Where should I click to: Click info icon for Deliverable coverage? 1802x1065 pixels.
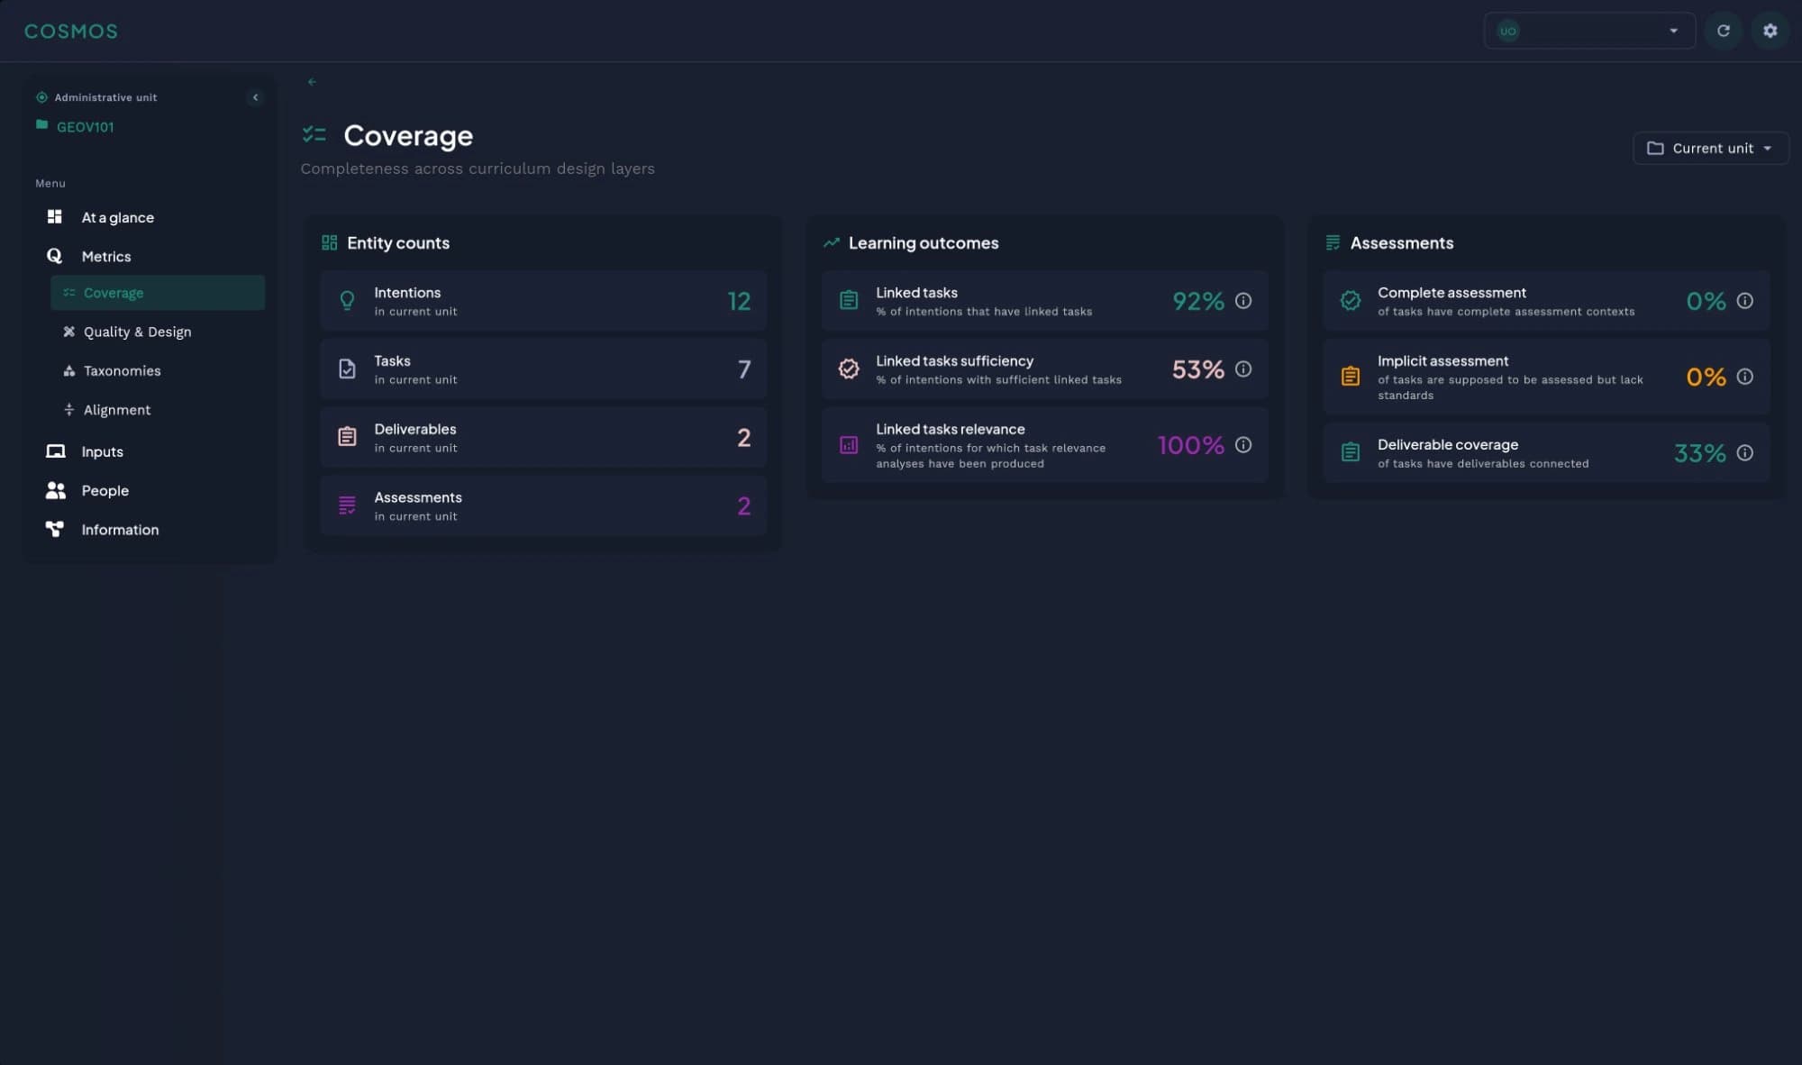[1744, 453]
